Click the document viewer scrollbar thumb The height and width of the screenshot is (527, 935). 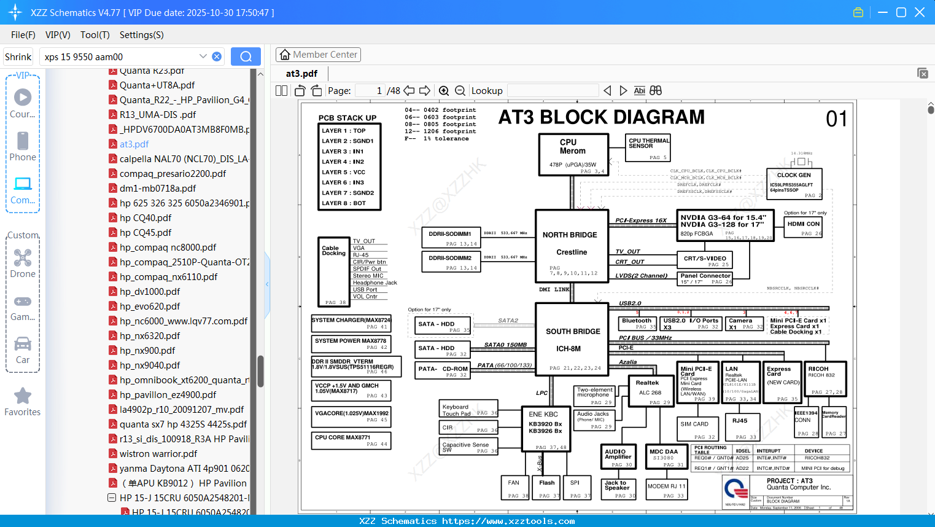[x=931, y=109]
